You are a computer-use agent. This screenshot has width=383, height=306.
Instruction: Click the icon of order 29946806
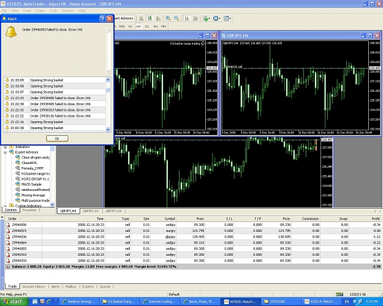[8, 225]
